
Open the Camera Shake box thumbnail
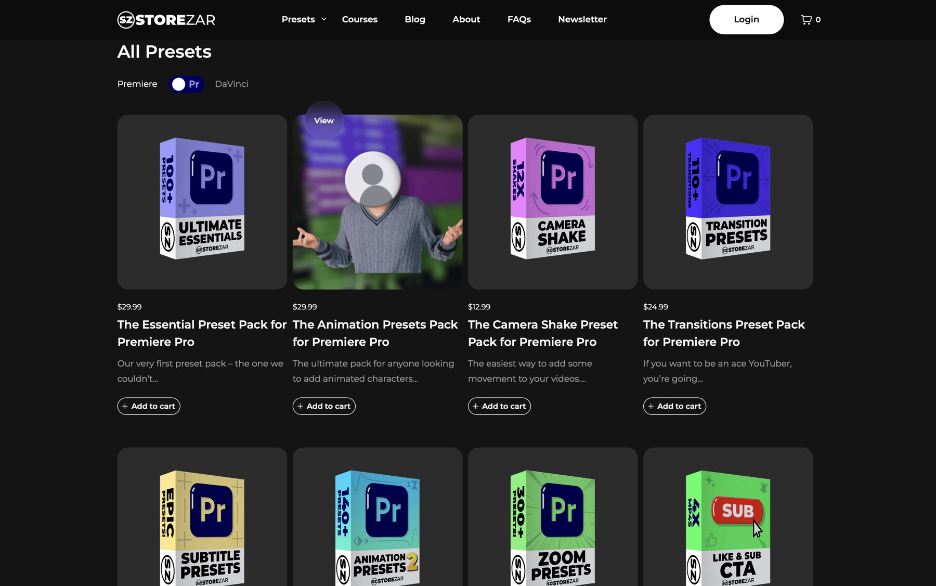553,202
